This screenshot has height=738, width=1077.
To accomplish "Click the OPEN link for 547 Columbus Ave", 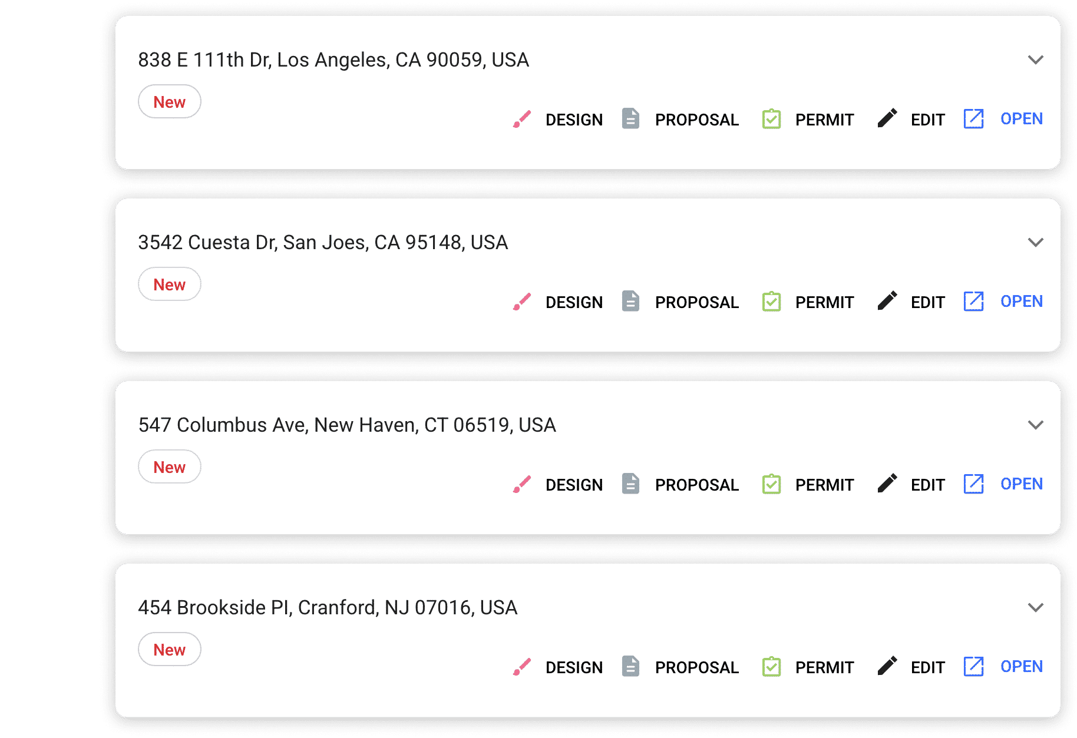I will click(x=1022, y=484).
